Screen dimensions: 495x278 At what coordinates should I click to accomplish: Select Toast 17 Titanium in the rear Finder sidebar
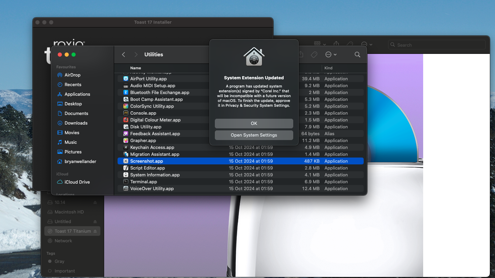pyautogui.click(x=72, y=231)
